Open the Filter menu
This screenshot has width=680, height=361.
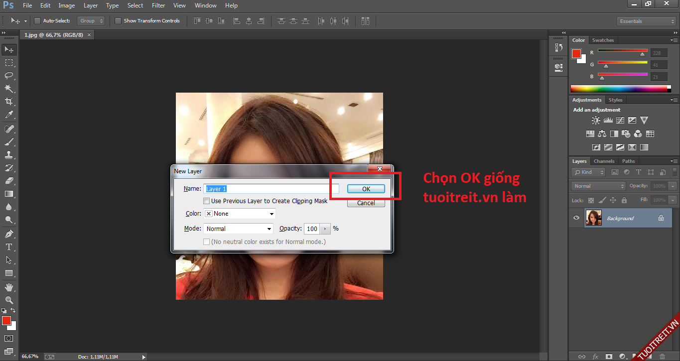coord(158,5)
